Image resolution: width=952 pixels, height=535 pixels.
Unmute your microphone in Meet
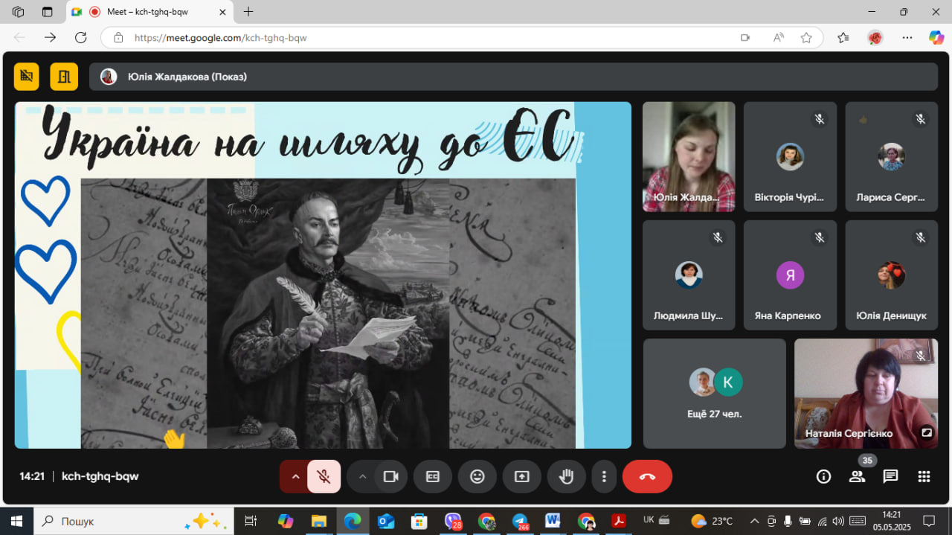point(324,477)
